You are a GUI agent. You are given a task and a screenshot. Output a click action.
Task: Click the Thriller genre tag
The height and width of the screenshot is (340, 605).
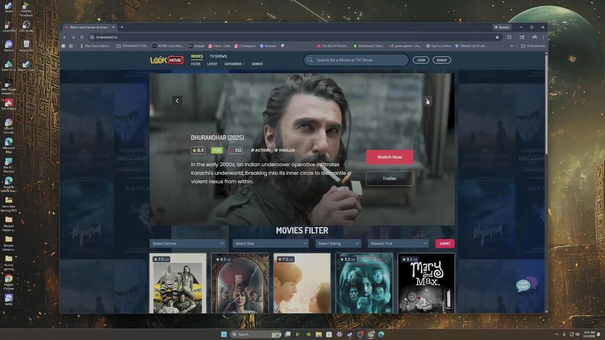coord(285,150)
